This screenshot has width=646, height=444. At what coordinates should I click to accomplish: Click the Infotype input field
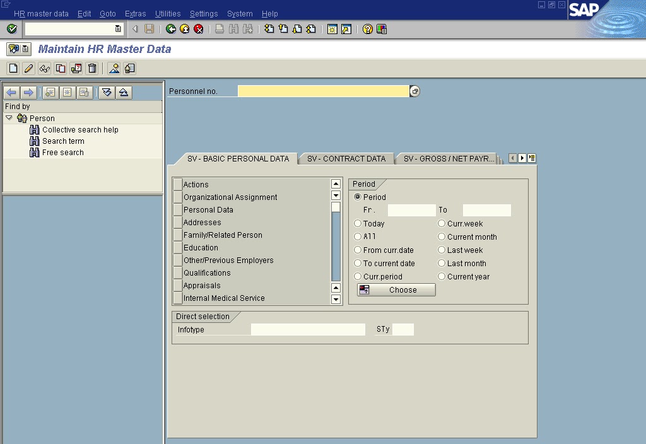click(308, 329)
